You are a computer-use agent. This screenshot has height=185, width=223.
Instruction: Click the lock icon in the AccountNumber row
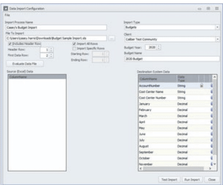tap(202, 86)
